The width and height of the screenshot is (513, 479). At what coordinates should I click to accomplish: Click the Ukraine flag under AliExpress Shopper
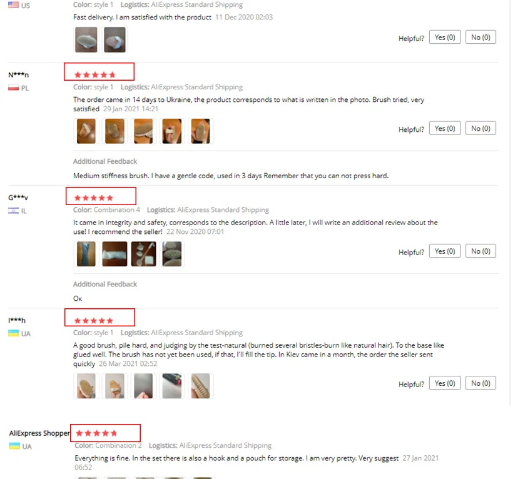[14, 446]
